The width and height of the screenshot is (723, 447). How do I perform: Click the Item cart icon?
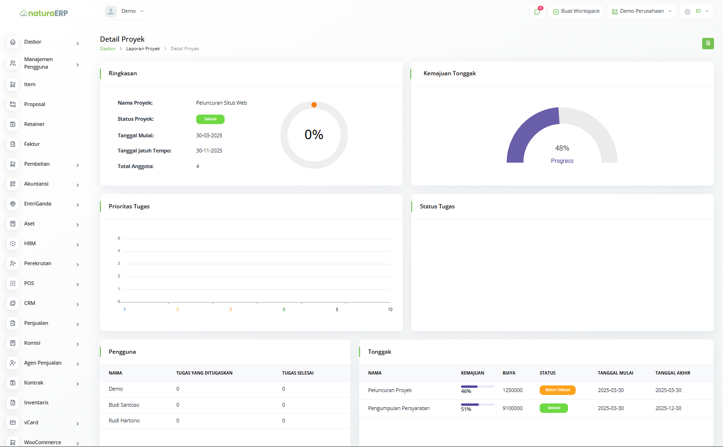point(13,85)
